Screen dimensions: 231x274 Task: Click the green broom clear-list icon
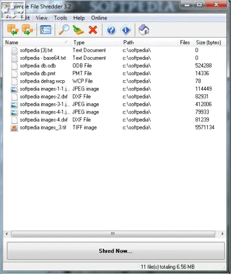pyautogui.click(x=78, y=30)
